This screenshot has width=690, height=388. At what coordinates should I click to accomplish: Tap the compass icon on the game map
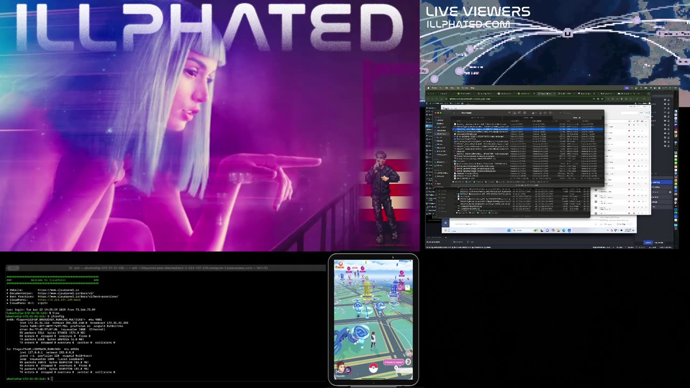408,354
